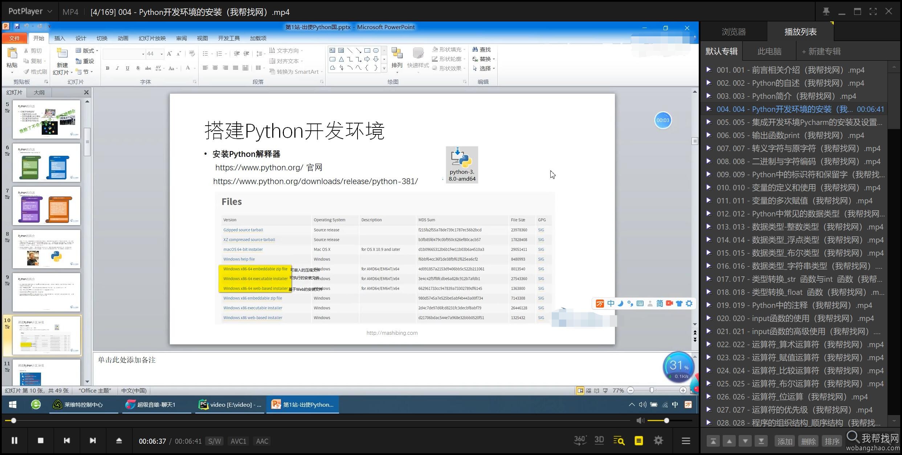902x455 pixels.
Task: Click the Windows help file link
Action: (239, 259)
